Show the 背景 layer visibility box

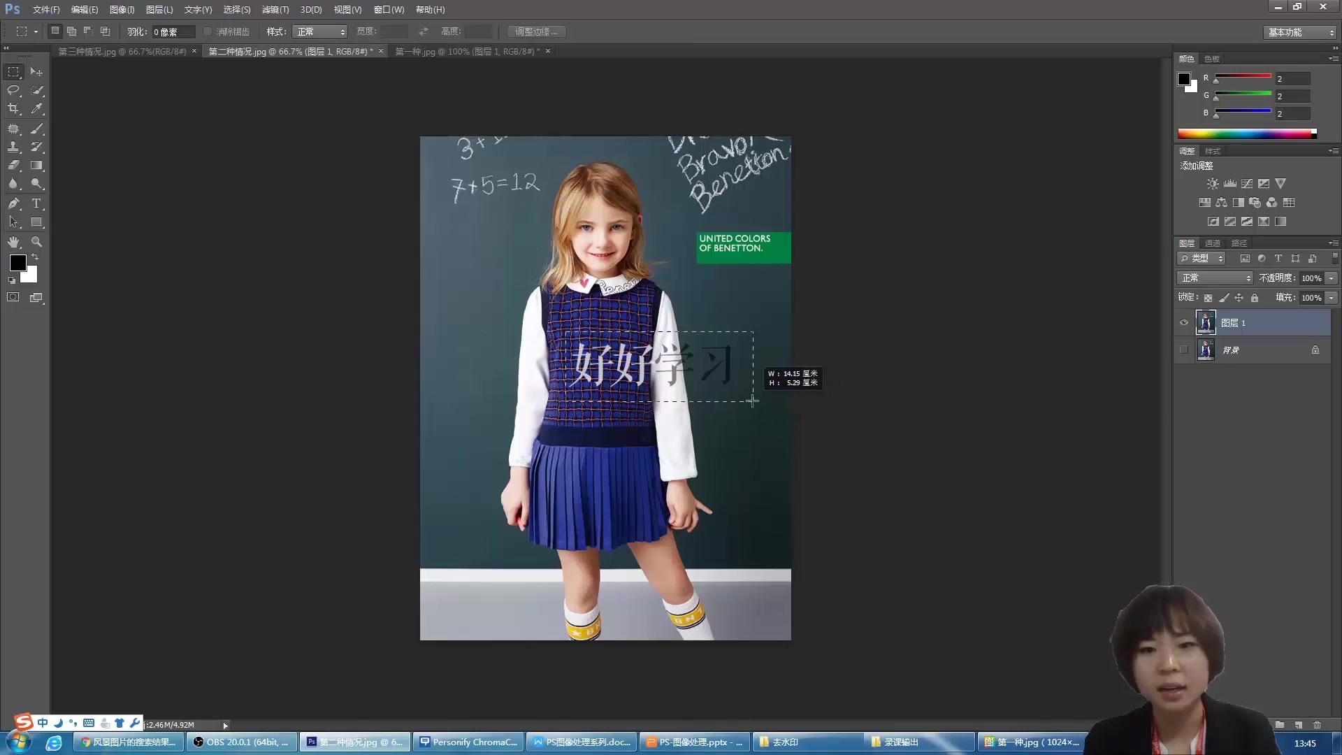pos(1184,350)
